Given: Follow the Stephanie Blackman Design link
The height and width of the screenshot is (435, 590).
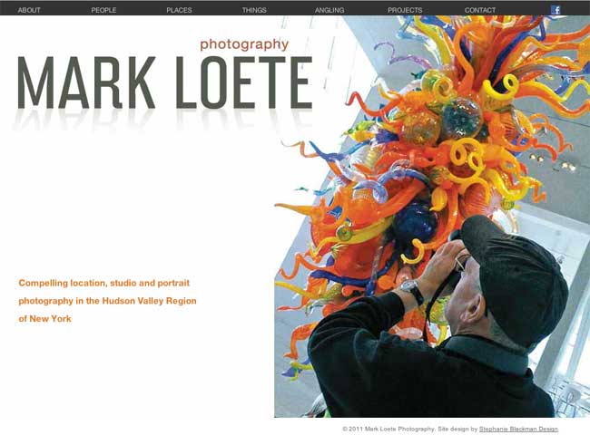Looking at the screenshot, I should [x=518, y=429].
